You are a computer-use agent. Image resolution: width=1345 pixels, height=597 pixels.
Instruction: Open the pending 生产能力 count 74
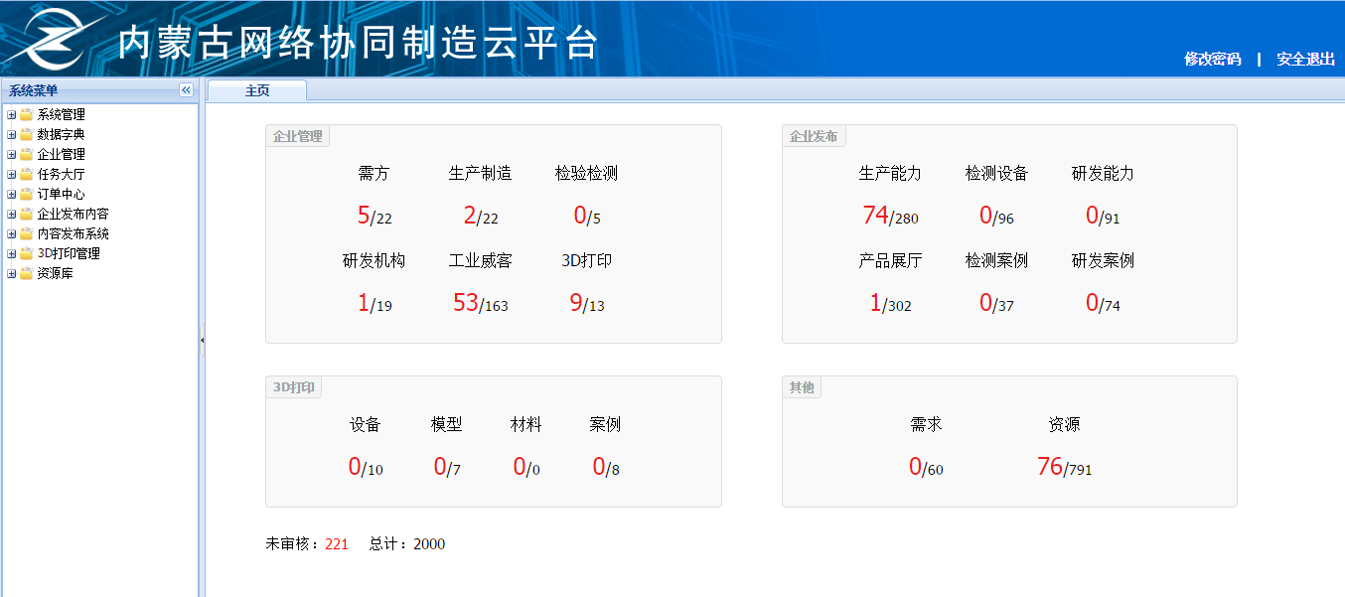(x=875, y=216)
